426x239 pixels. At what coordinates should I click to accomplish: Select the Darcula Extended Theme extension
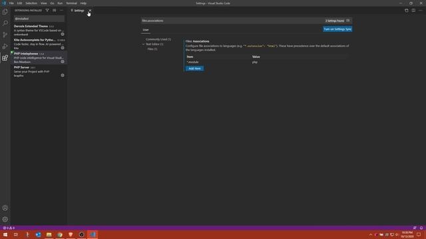click(39, 30)
